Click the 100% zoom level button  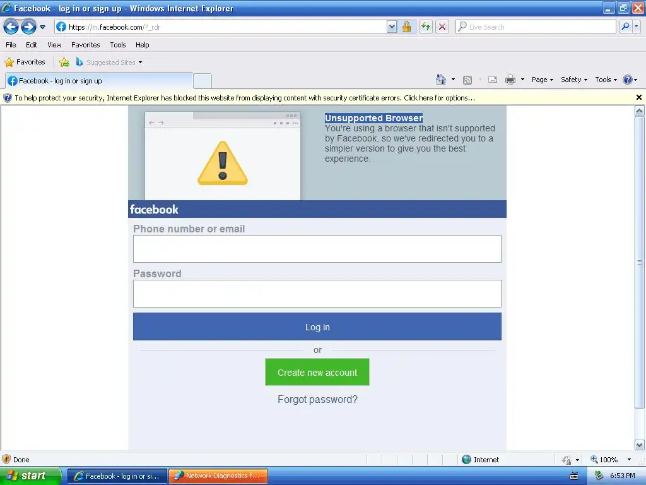[604, 460]
